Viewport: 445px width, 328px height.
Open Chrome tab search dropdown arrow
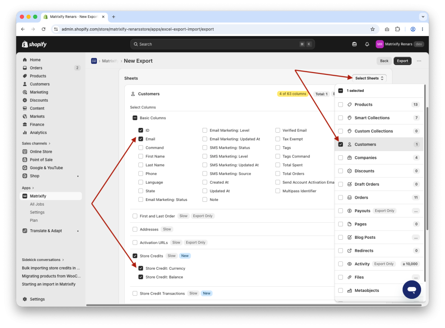pos(423,17)
